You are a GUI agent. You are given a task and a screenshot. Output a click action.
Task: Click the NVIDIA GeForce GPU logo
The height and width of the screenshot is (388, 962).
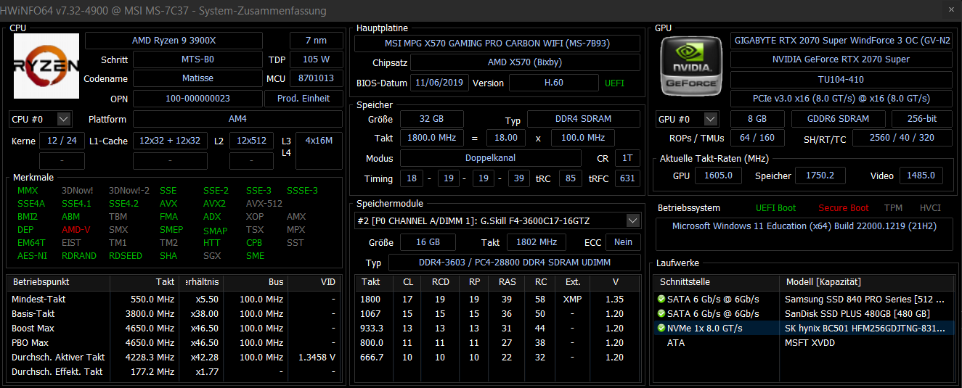690,67
